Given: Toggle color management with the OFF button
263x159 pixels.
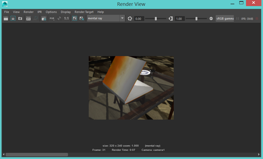Looking at the screenshot, I should click(x=211, y=19).
